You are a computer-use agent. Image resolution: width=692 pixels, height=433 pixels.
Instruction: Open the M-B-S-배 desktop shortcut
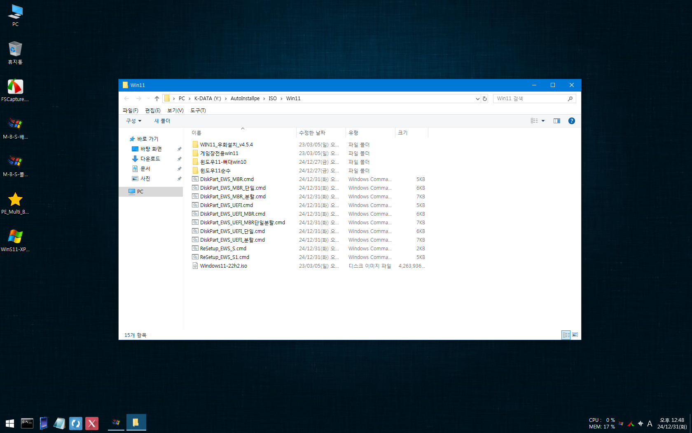[15, 128]
